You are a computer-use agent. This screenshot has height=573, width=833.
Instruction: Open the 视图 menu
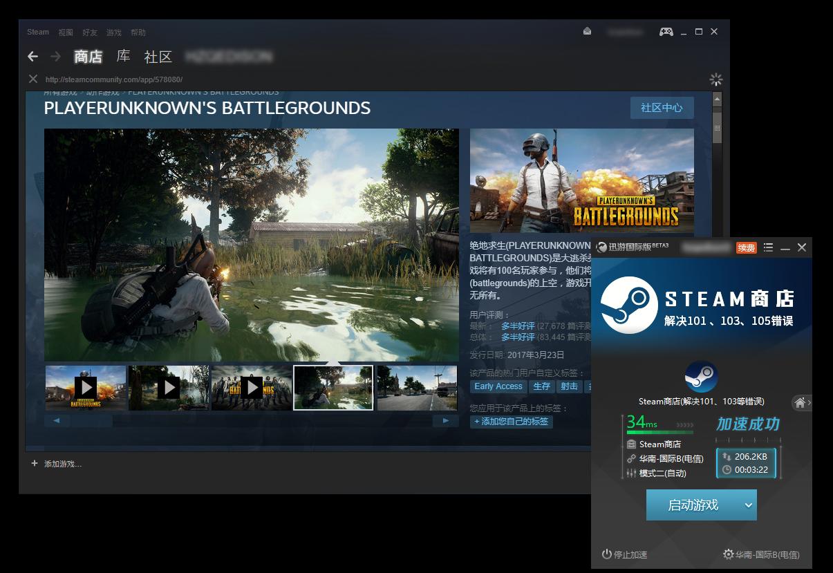(x=66, y=32)
